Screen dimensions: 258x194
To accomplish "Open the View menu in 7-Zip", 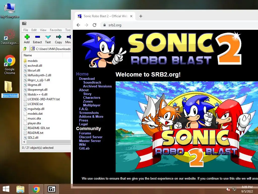I will point(43,30).
